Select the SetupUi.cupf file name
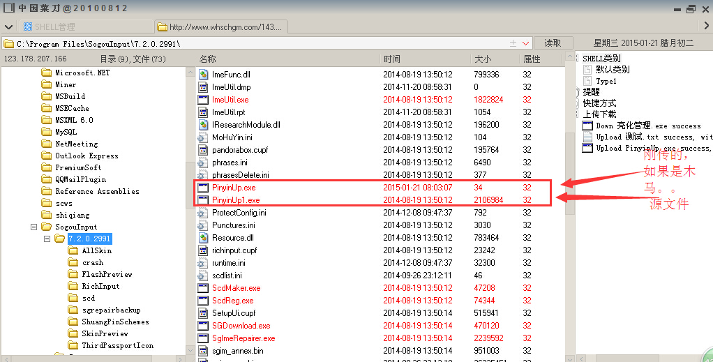Screen dimensions: 713x362 click(234, 313)
